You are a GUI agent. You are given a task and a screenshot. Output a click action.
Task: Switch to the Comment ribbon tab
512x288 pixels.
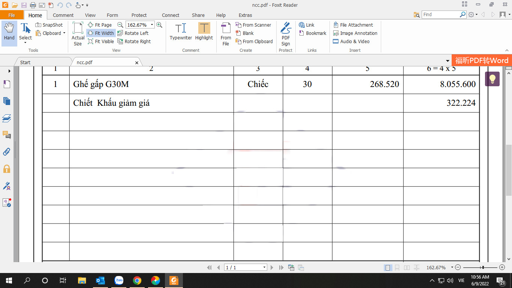coord(63,15)
